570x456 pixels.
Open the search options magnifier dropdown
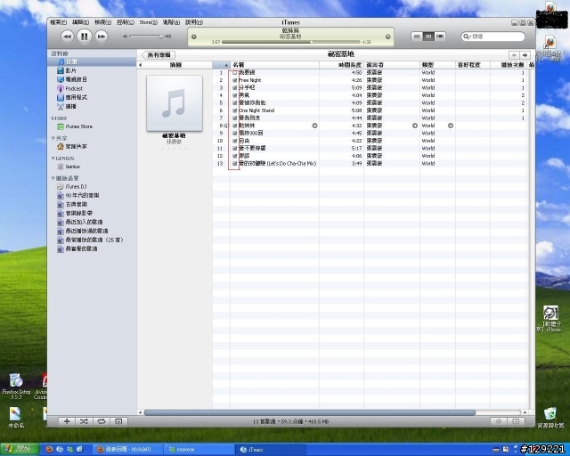point(467,37)
